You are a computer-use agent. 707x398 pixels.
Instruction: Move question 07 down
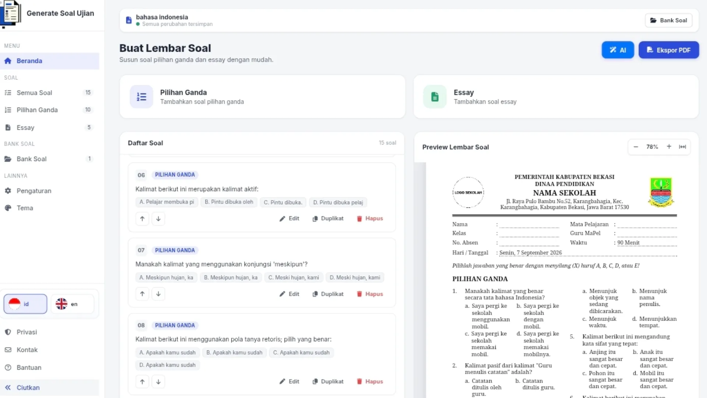click(158, 294)
